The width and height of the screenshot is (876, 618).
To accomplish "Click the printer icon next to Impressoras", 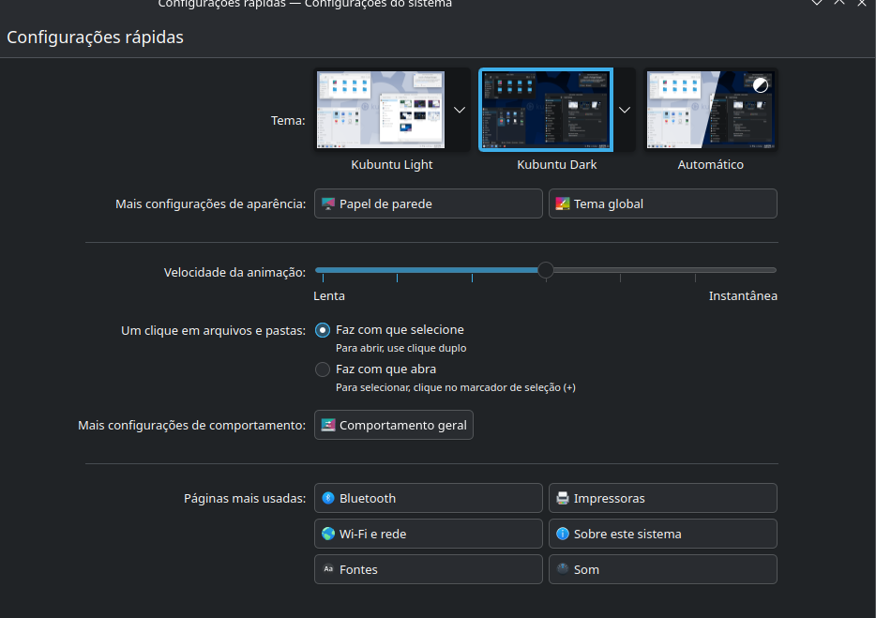I will pyautogui.click(x=563, y=498).
